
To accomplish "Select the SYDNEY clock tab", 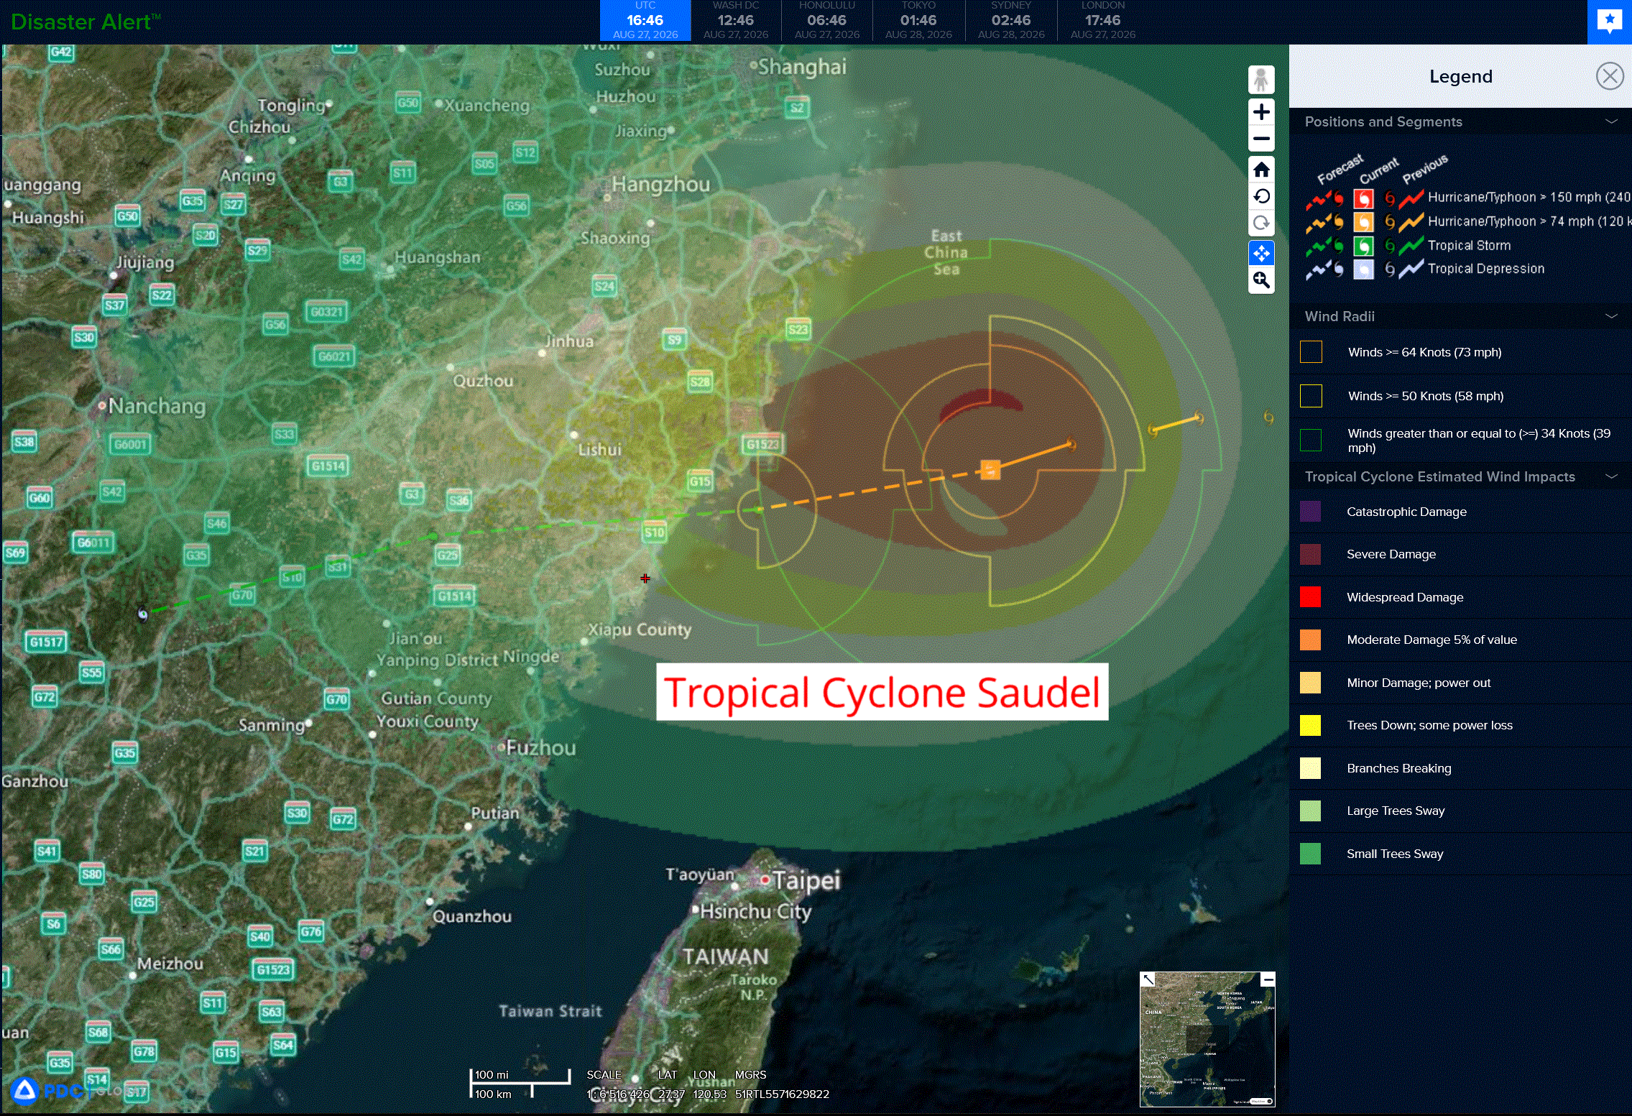I will pos(1011,21).
